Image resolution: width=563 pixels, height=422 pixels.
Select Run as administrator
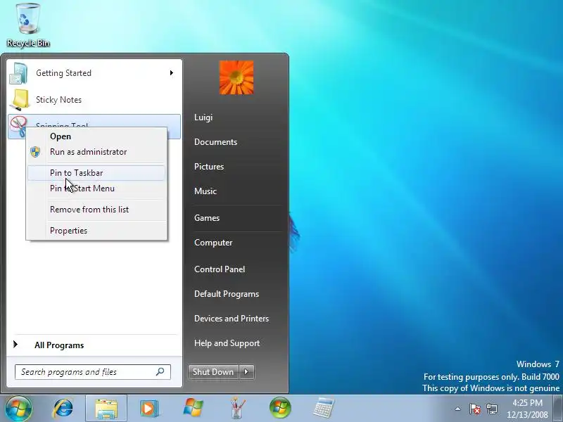(x=96, y=152)
